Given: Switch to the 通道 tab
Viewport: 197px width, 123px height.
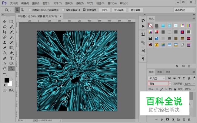Looking at the screenshot, I should (x=159, y=72).
